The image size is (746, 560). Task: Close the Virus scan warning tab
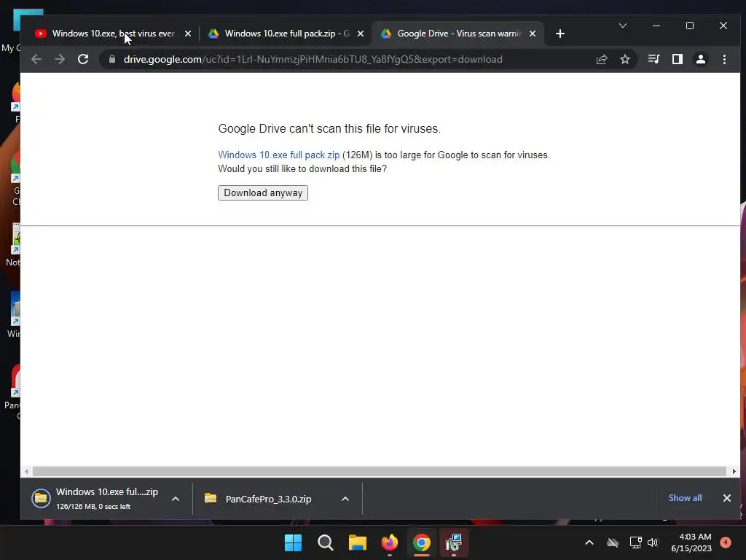click(x=533, y=34)
